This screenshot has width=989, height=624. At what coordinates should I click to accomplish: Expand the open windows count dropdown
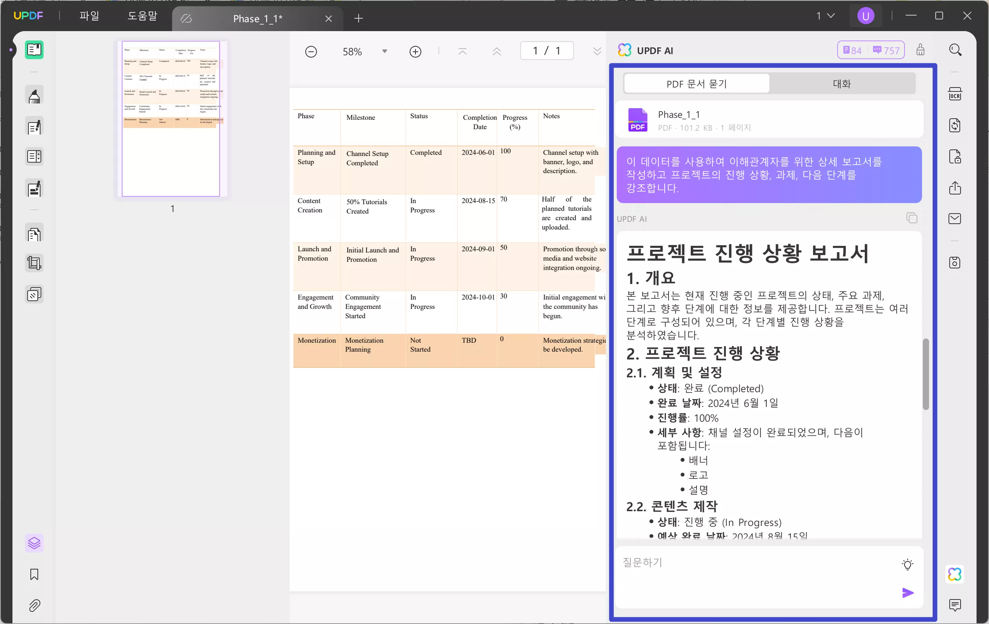pos(825,16)
